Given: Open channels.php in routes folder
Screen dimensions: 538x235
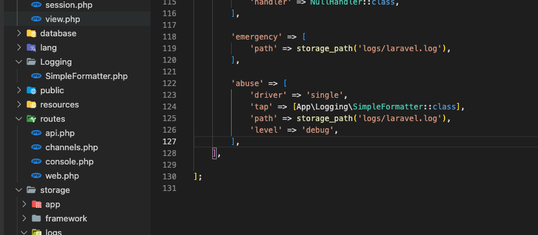Looking at the screenshot, I should click(x=71, y=148).
